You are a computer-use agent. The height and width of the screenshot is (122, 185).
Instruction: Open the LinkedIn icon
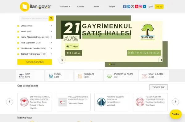tap(144, 6)
